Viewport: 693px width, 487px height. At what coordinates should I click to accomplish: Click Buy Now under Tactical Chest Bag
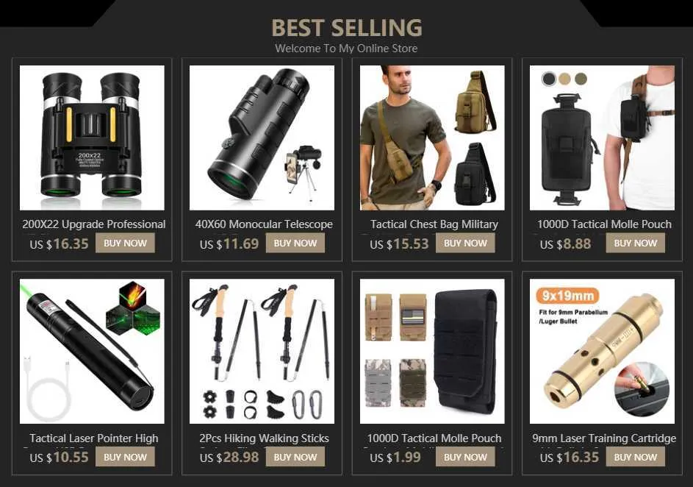point(465,243)
